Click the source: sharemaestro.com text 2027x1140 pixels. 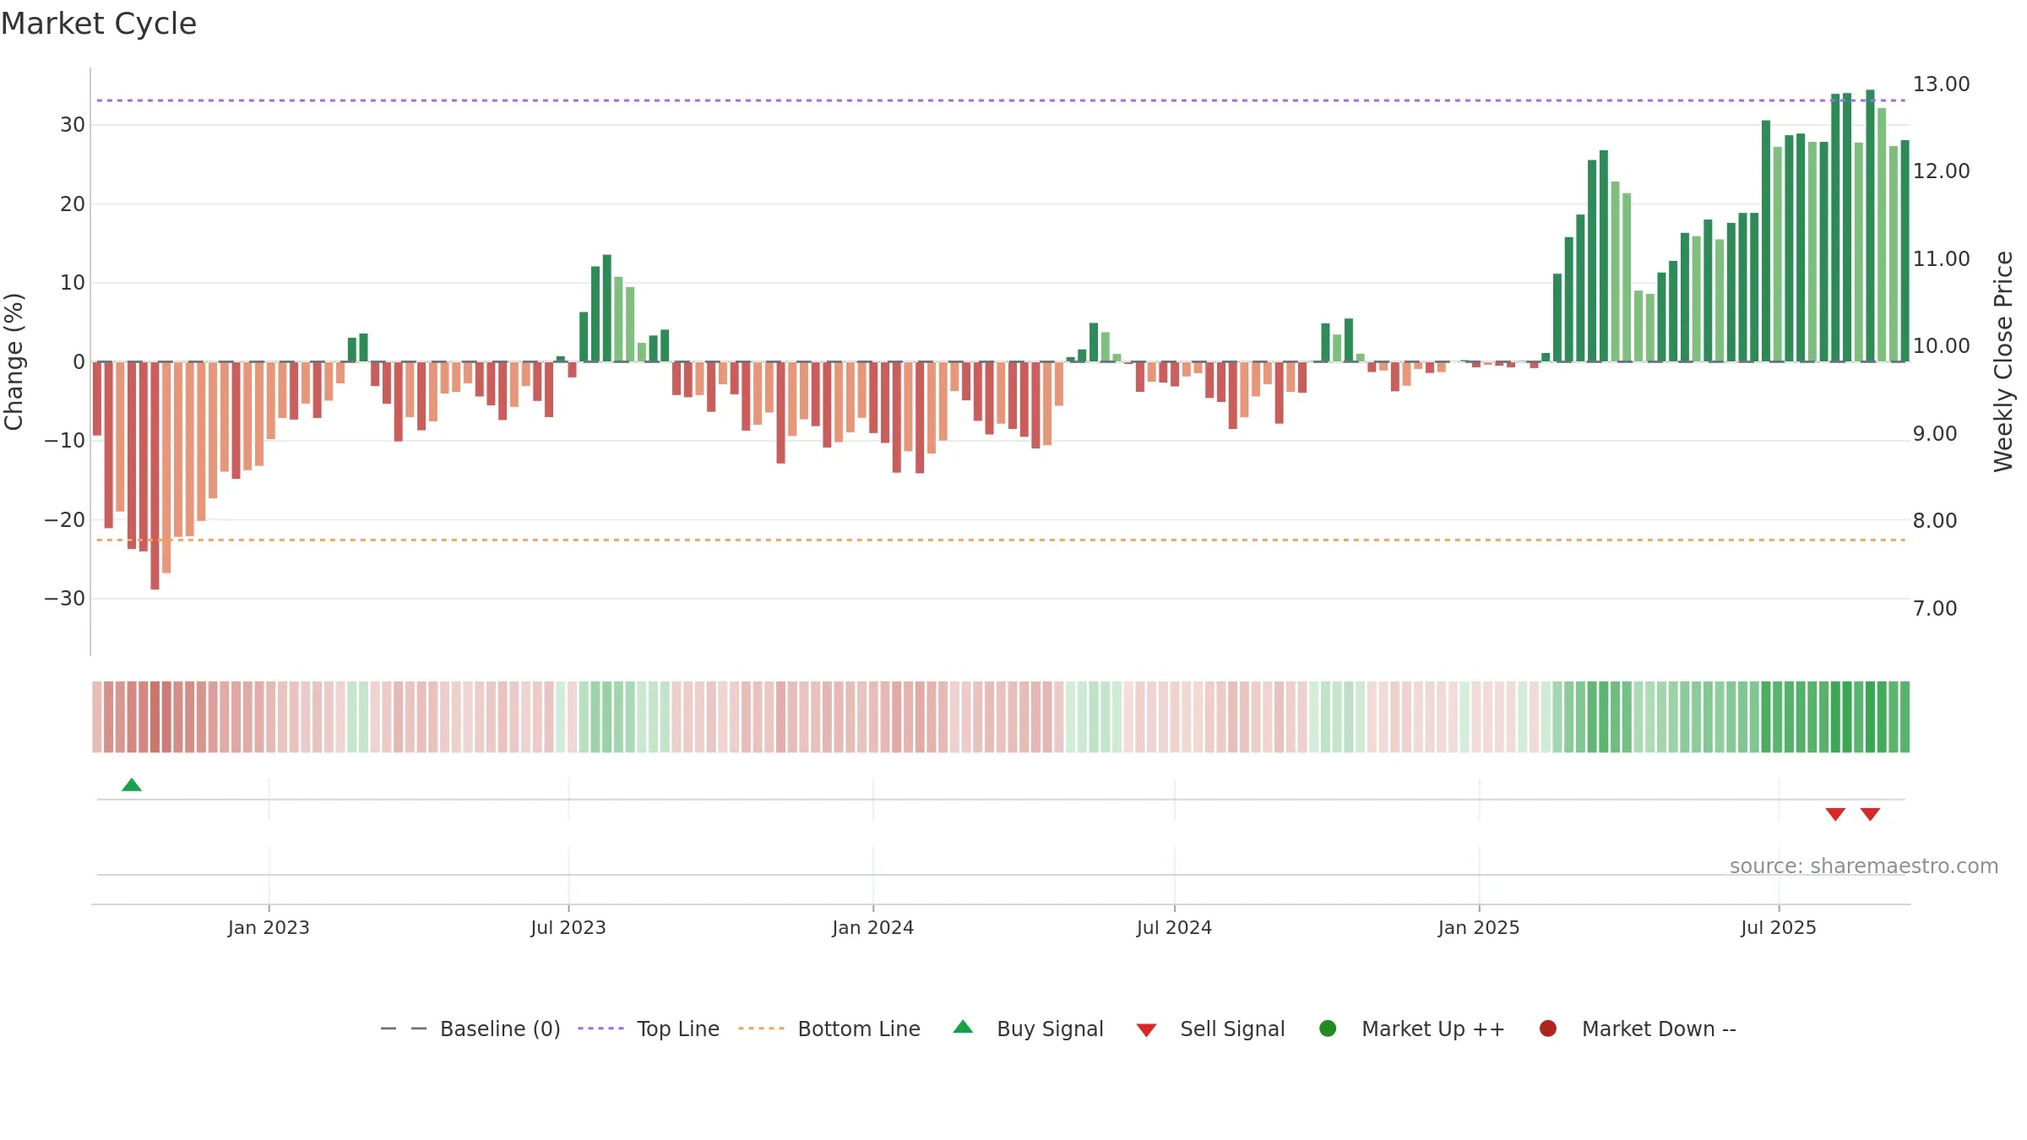tap(1864, 866)
